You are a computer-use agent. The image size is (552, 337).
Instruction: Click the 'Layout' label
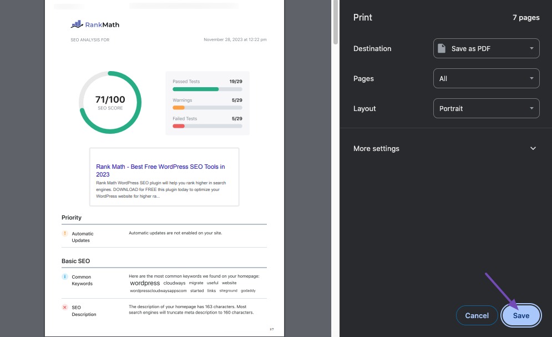(364, 108)
